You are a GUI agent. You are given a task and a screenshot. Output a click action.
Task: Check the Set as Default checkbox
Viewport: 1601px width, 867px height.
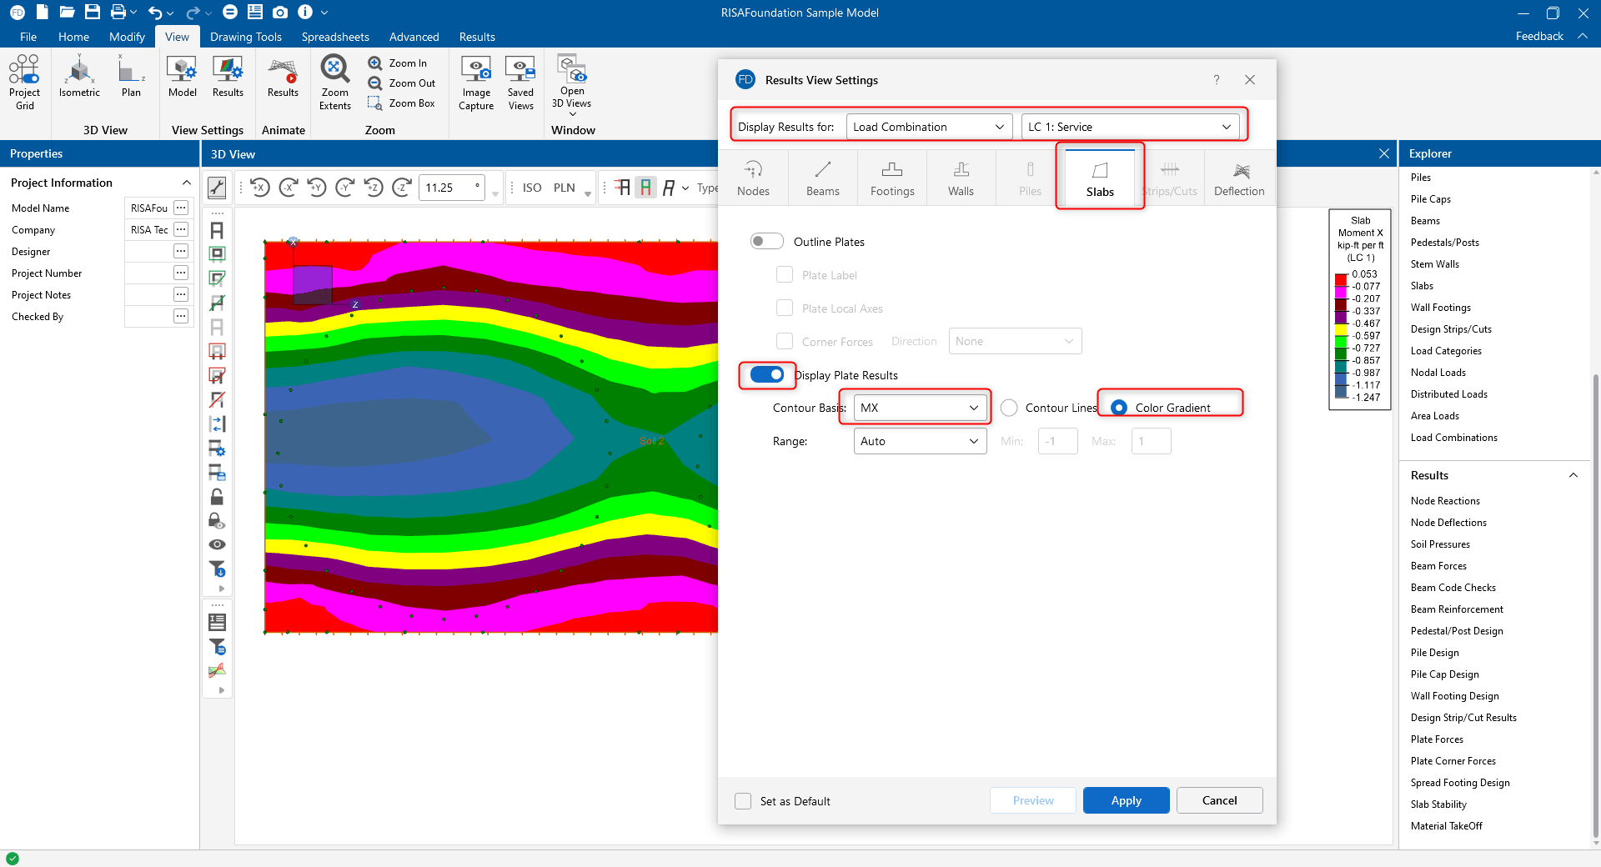coord(743,801)
